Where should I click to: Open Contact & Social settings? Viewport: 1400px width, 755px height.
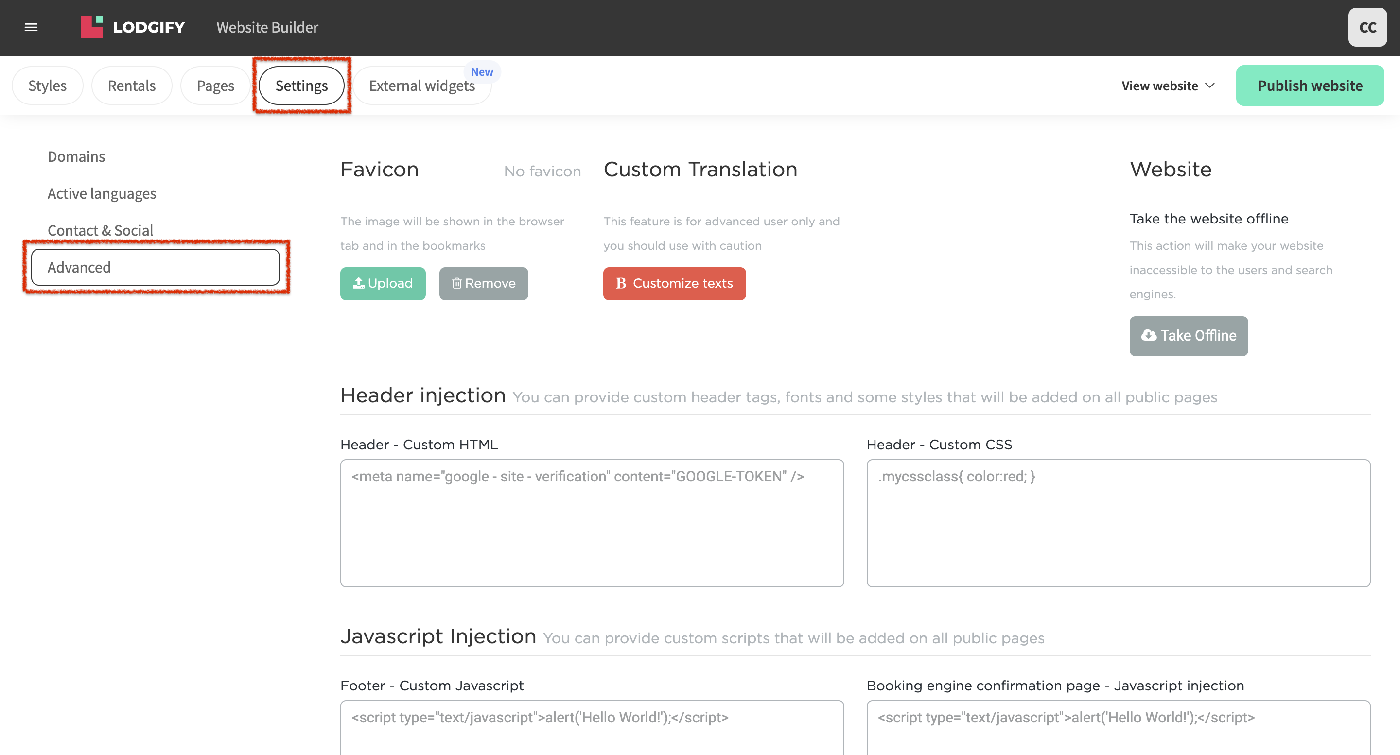(x=100, y=230)
